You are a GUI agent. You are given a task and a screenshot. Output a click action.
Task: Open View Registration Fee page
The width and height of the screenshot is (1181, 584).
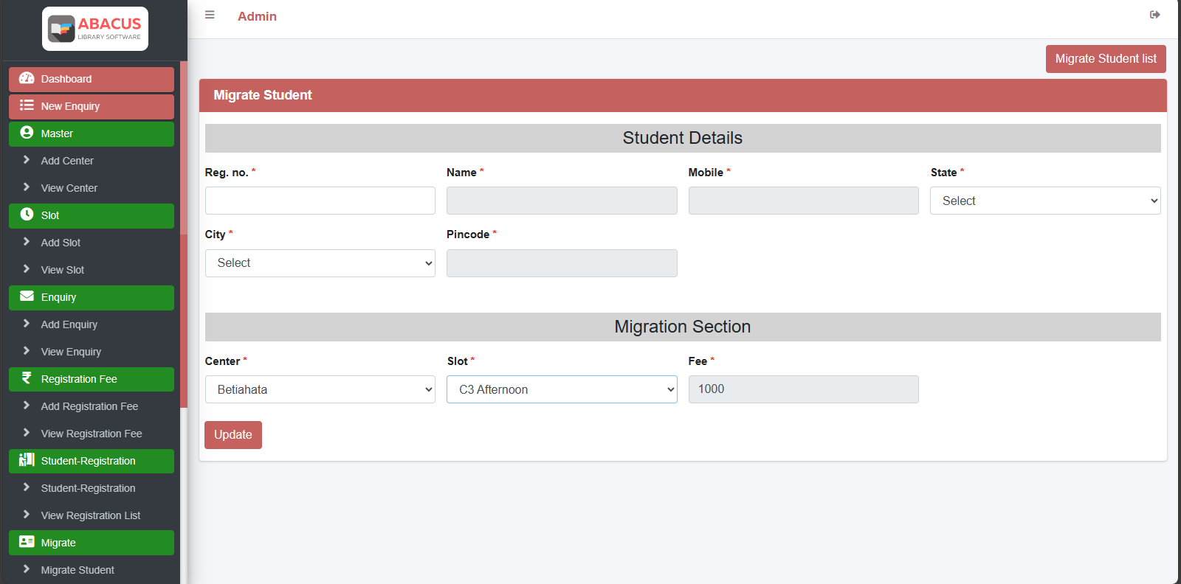(x=92, y=434)
